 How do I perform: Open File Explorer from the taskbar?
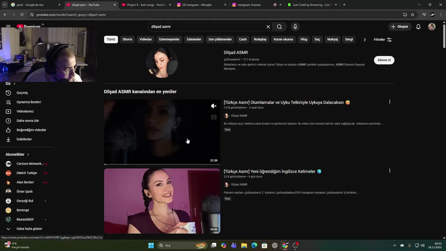click(244, 245)
